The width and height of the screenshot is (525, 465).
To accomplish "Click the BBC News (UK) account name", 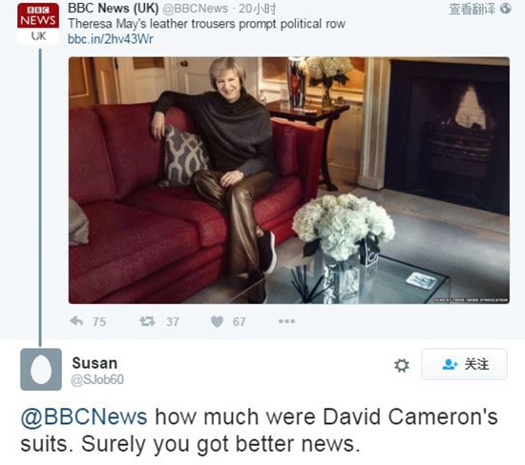I will coord(114,9).
